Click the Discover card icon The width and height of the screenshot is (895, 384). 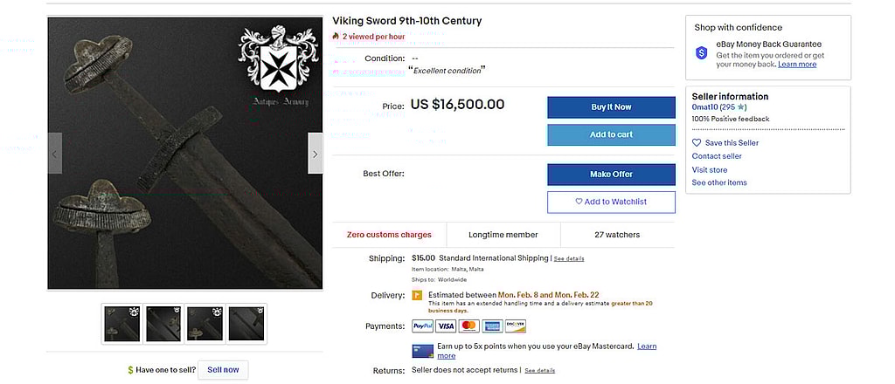pos(516,326)
